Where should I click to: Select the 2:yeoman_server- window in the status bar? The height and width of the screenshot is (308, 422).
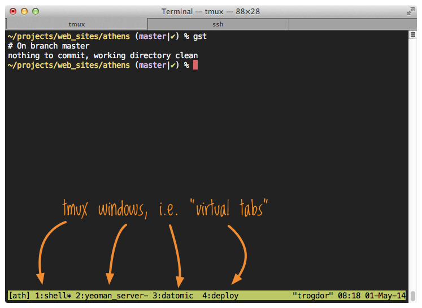pyautogui.click(x=112, y=296)
